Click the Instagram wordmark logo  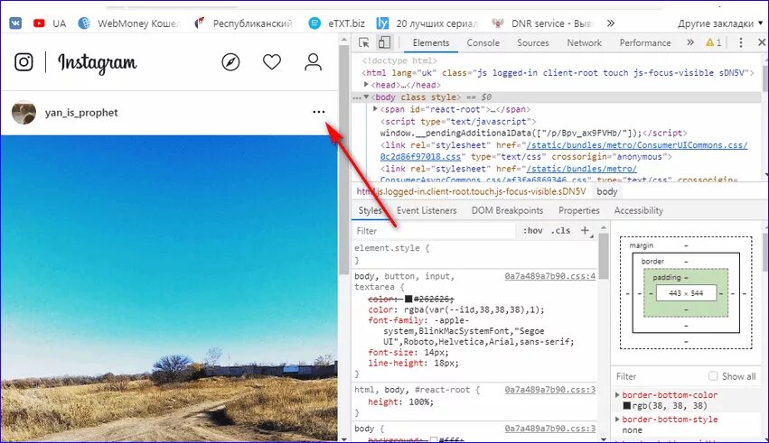(97, 62)
